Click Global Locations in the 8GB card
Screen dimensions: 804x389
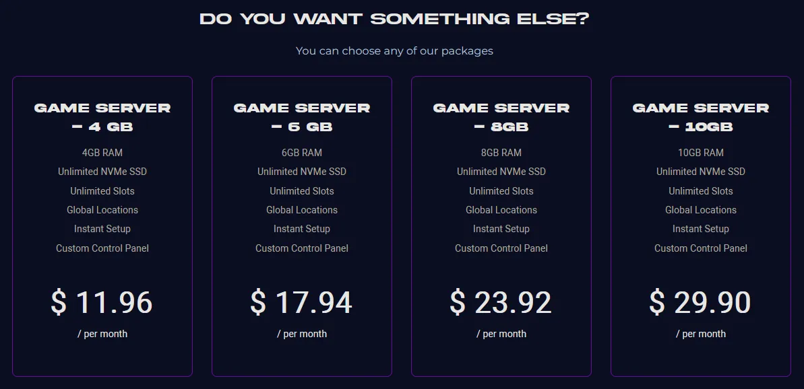coord(501,210)
